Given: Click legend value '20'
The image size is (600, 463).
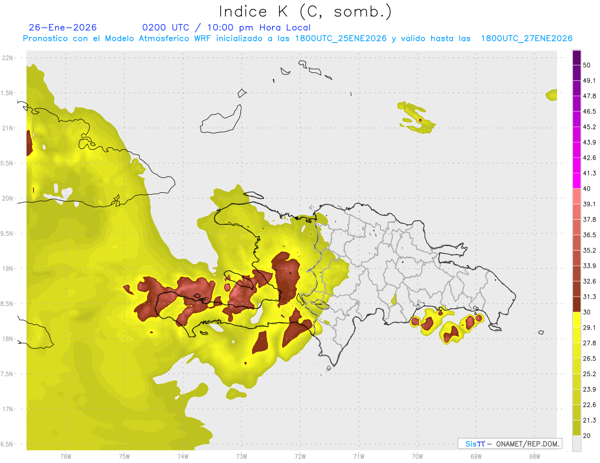Looking at the screenshot, I should pyautogui.click(x=587, y=435).
